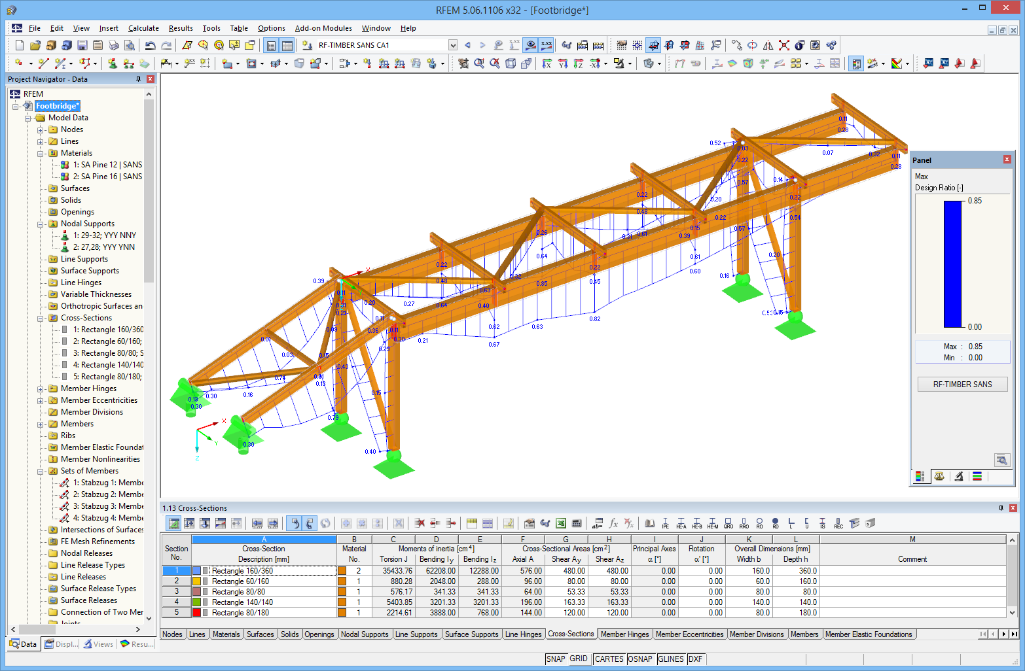Screen dimensions: 1025x671
Task: Click the magnifier button at the panel bottom
Action: click(1002, 460)
